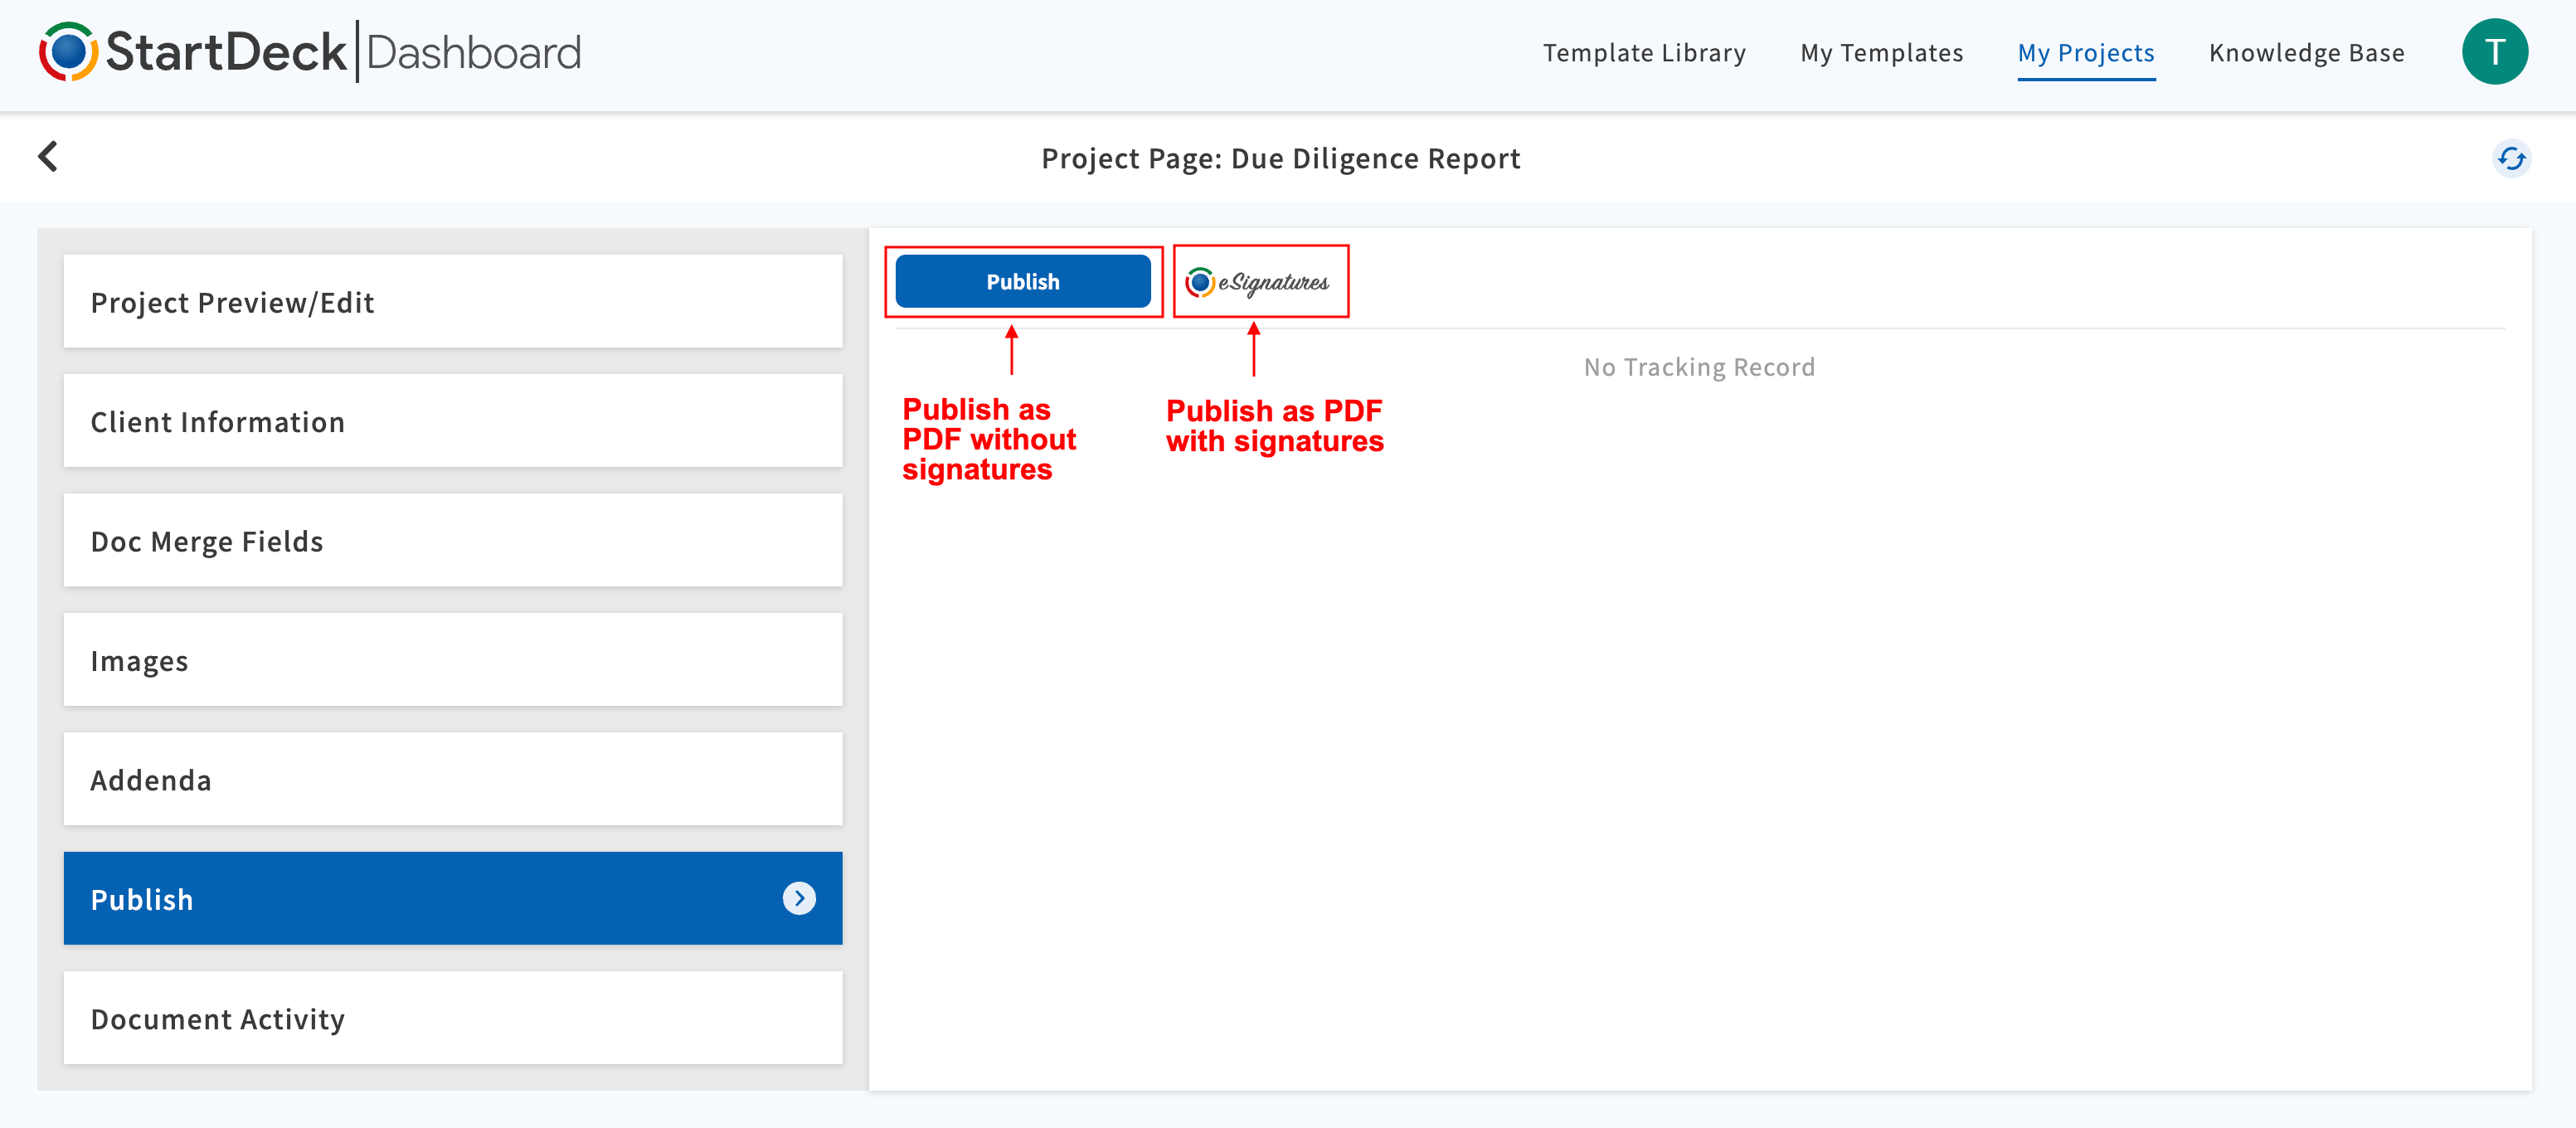Select Images from the sidebar
2576x1128 pixels.
coord(452,660)
